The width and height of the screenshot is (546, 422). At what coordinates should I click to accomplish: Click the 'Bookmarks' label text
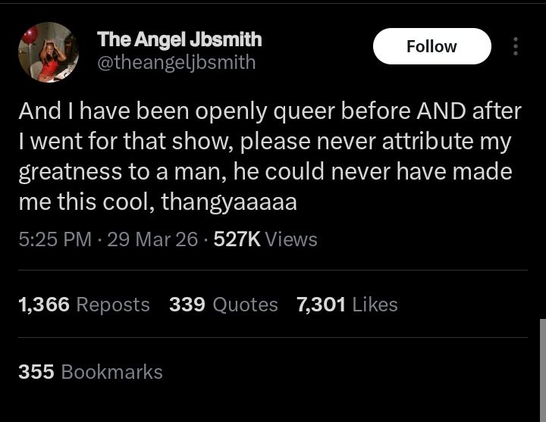111,372
